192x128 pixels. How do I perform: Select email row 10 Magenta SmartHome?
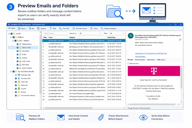point(84,69)
